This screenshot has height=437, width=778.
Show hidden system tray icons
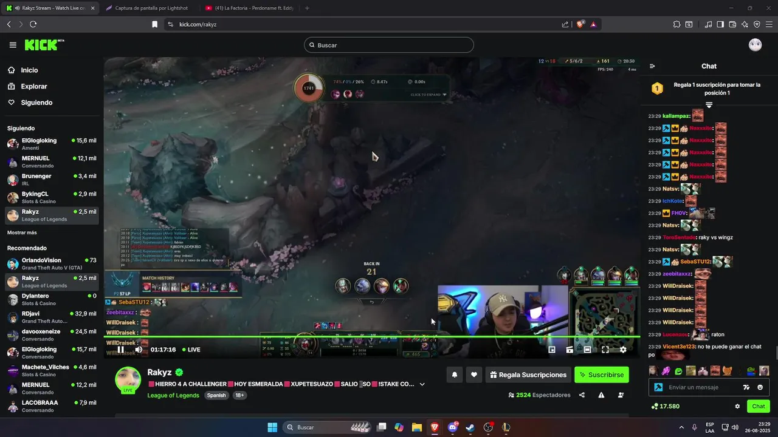click(x=681, y=427)
